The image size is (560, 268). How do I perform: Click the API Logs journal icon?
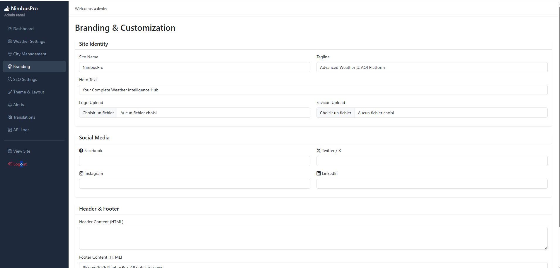pos(10,130)
